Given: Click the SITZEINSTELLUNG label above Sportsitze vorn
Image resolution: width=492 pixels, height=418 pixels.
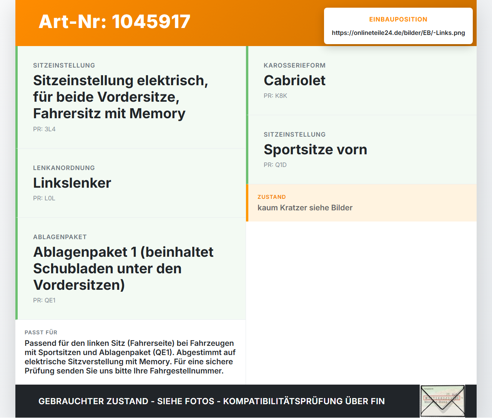Looking at the screenshot, I should pyautogui.click(x=294, y=134).
